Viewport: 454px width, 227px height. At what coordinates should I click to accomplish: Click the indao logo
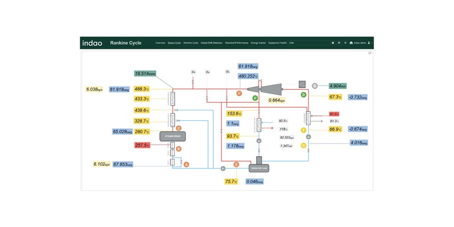[92, 43]
